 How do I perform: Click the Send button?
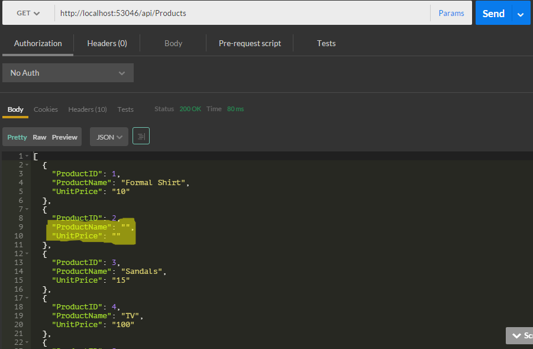click(493, 12)
